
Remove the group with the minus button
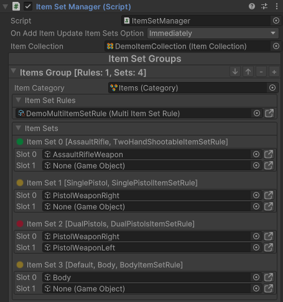pos(261,72)
